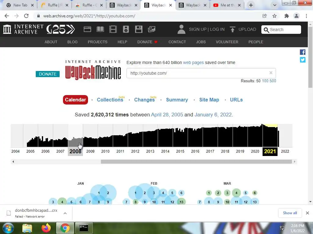Click the browser address bar

pos(148,16)
